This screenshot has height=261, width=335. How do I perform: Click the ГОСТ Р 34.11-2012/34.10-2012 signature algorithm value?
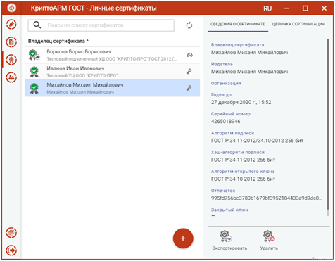pos(257,141)
